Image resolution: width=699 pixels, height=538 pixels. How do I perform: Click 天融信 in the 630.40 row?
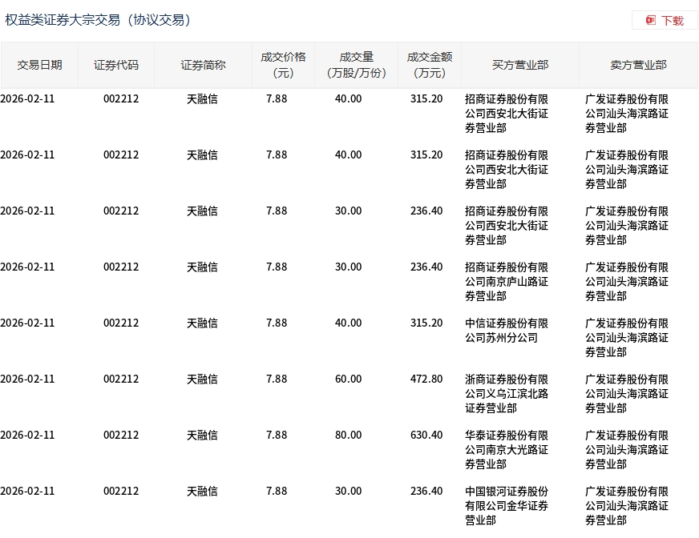tap(202, 435)
